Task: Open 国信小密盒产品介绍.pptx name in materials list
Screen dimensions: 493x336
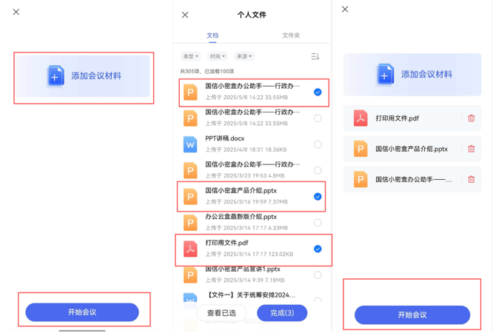Action: [x=412, y=149]
